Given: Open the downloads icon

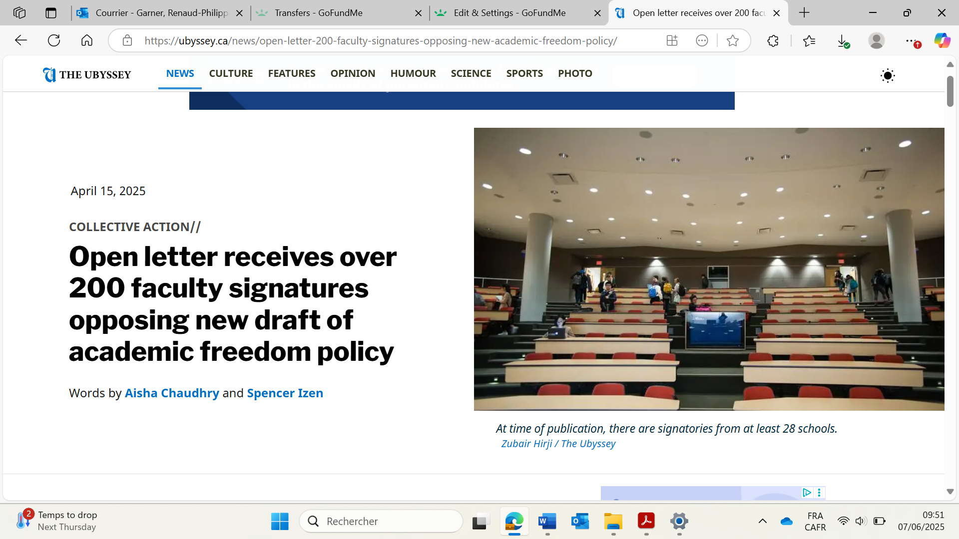Looking at the screenshot, I should point(842,41).
